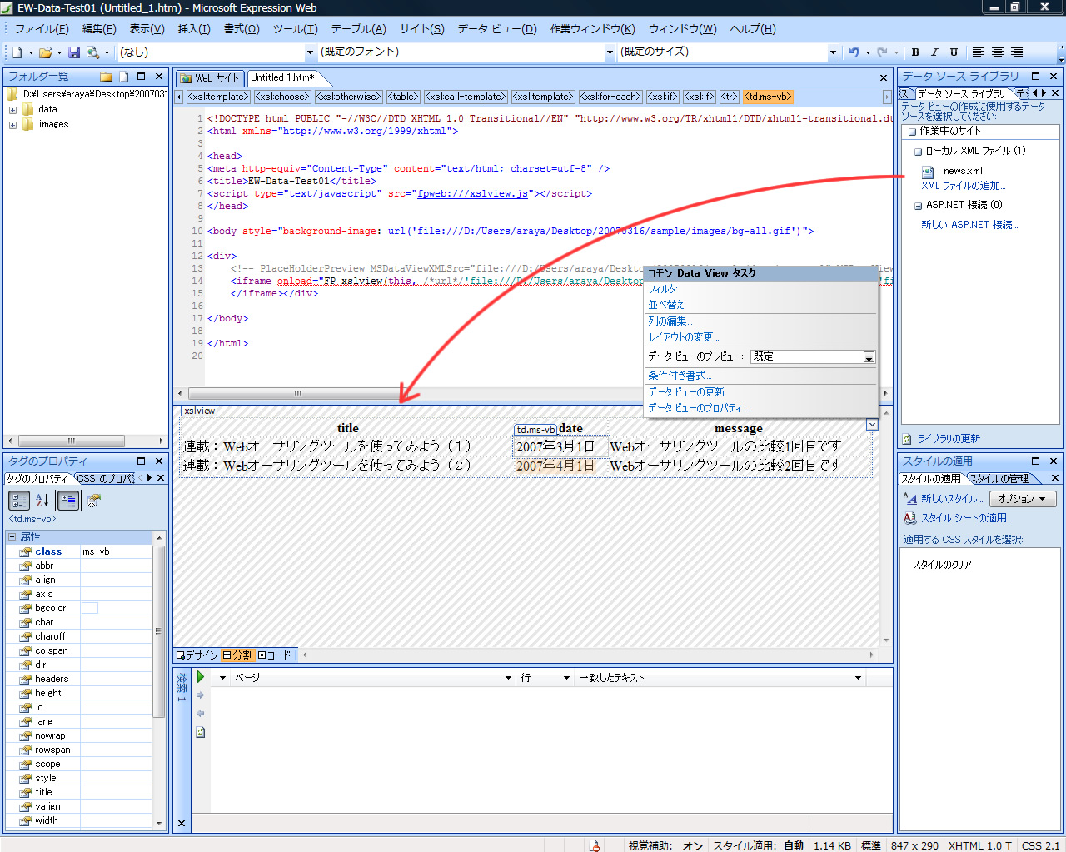Click the New Document icon in the toolbar

tap(17, 52)
